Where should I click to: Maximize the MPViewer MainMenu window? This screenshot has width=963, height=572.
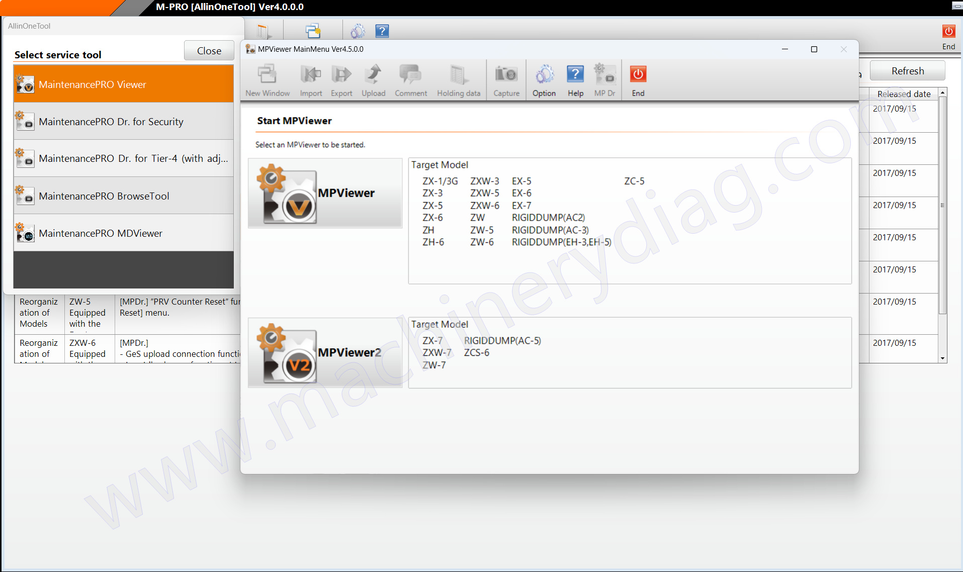pos(814,49)
